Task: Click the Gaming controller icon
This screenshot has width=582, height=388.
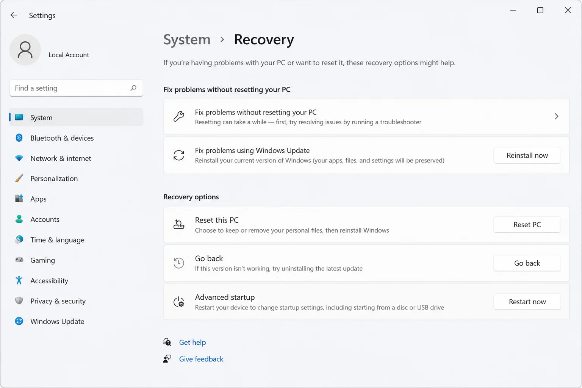Action: pyautogui.click(x=19, y=260)
